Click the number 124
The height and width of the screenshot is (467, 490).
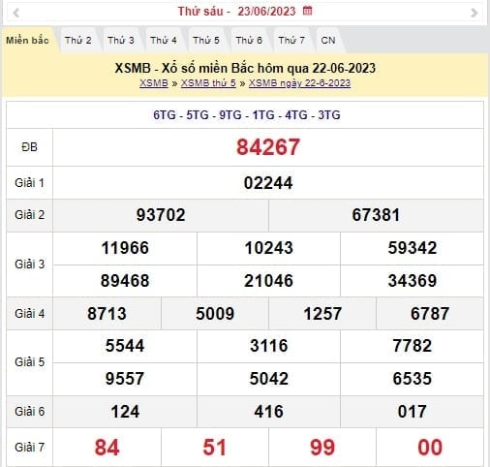pyautogui.click(x=125, y=412)
